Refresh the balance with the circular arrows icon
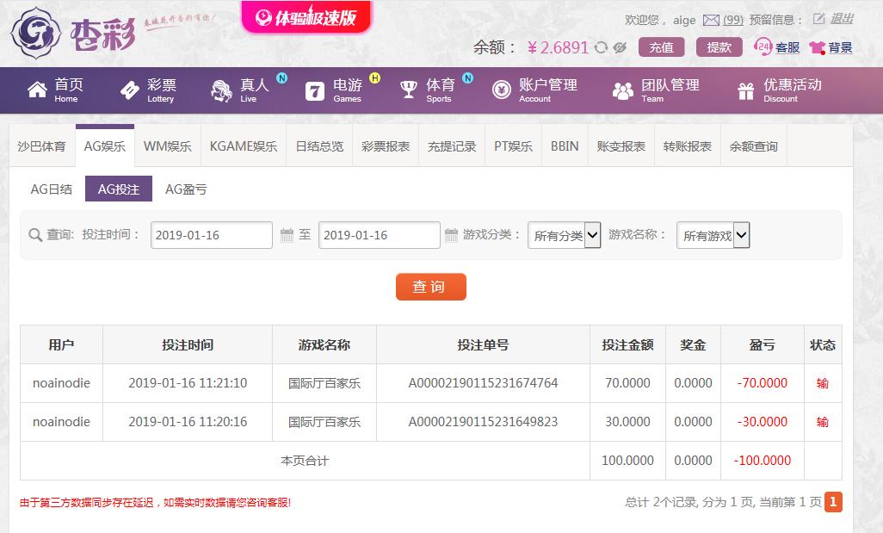Viewport: 883px width, 533px height. (601, 47)
